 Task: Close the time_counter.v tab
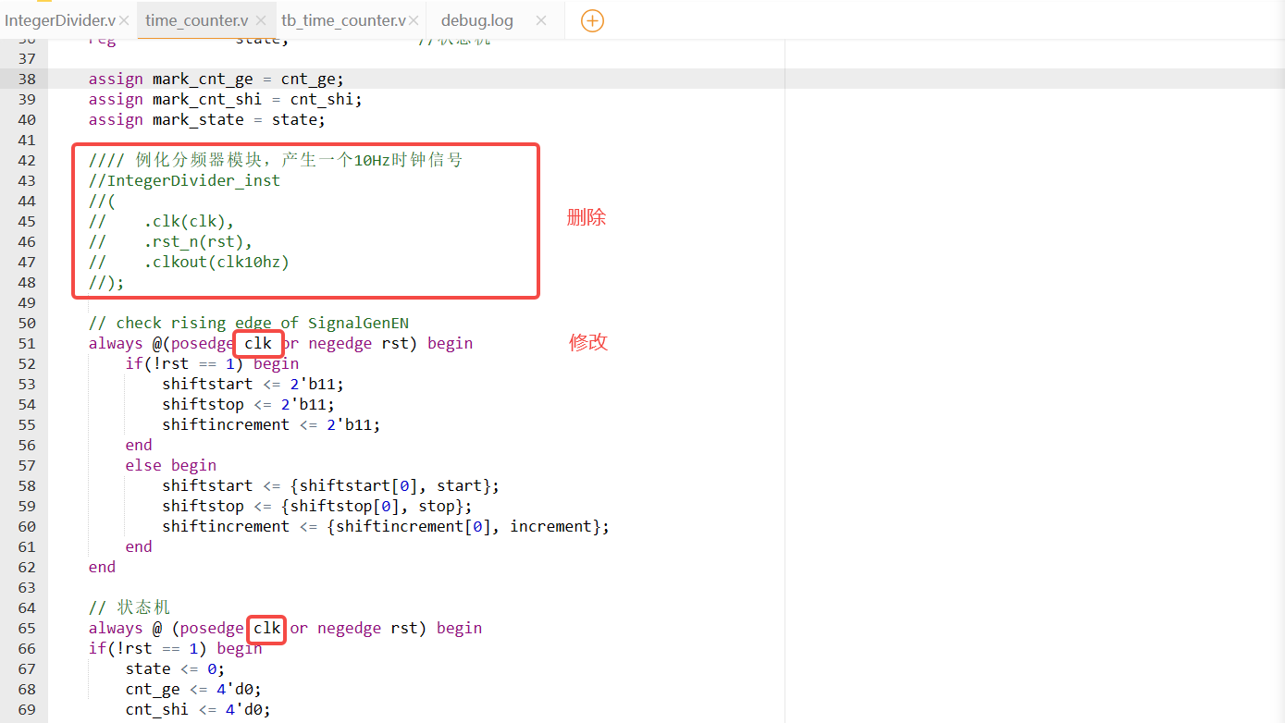coord(261,20)
